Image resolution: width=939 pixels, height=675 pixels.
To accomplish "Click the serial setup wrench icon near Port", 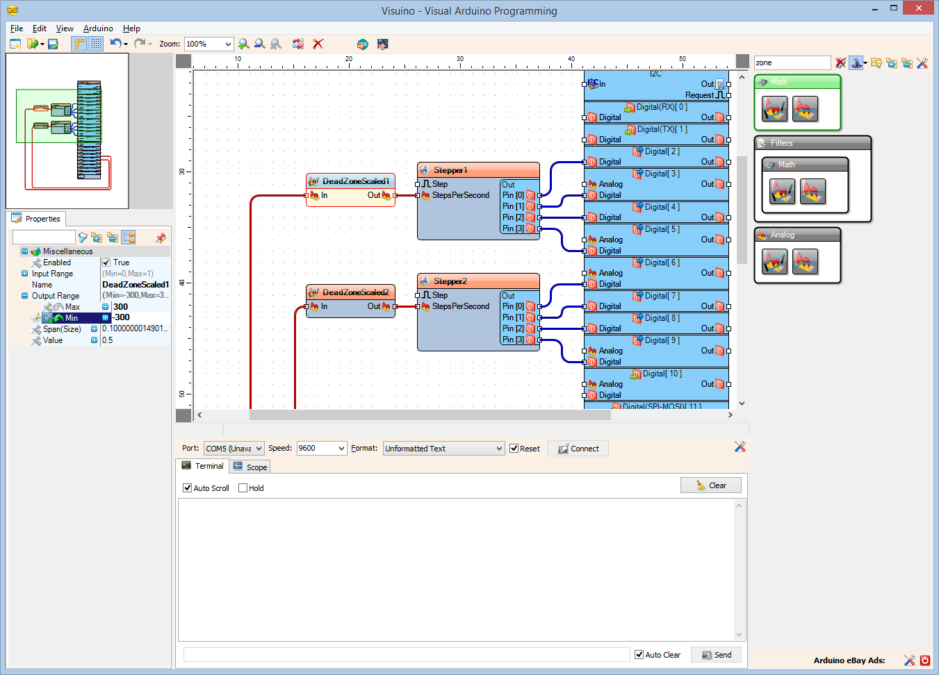I will (x=740, y=447).
